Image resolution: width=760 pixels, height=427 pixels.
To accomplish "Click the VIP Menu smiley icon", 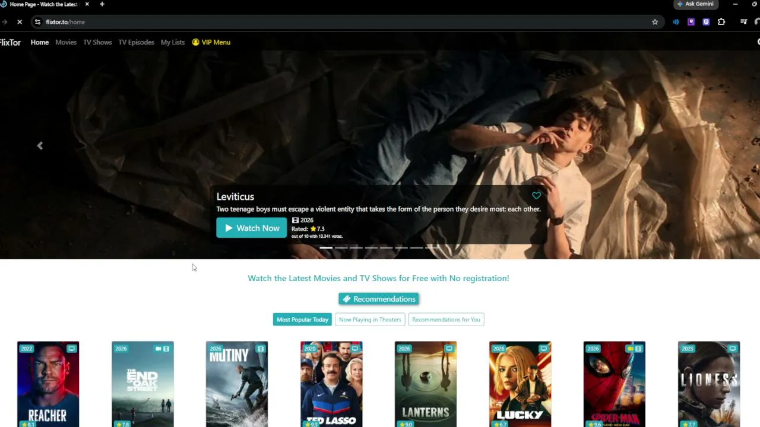I will (195, 42).
